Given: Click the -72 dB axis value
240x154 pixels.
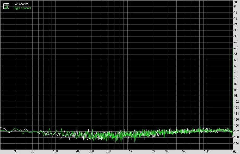Looking at the screenshot, I should [235, 72].
